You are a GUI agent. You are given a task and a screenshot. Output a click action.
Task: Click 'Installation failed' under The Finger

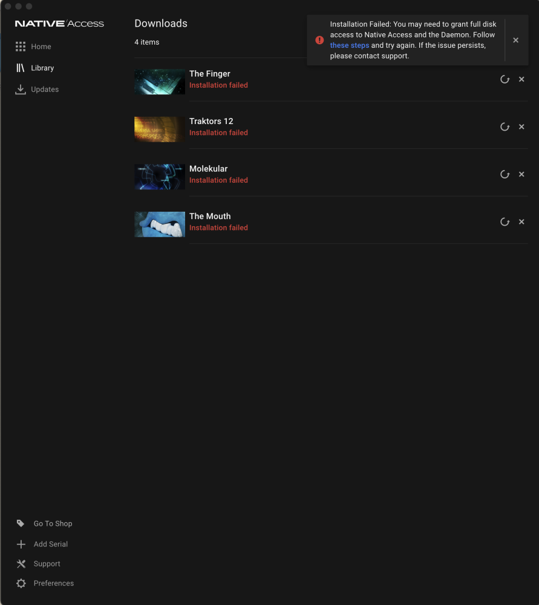[218, 85]
